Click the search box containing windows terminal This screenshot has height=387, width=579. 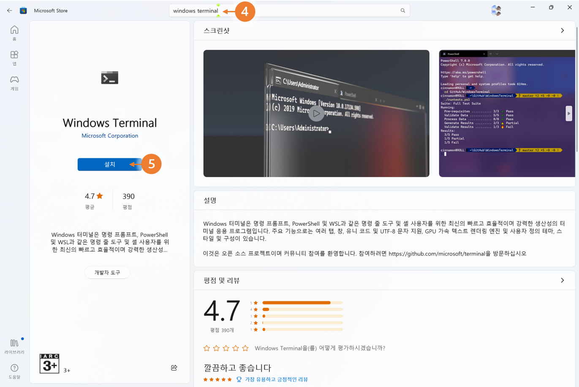point(289,11)
